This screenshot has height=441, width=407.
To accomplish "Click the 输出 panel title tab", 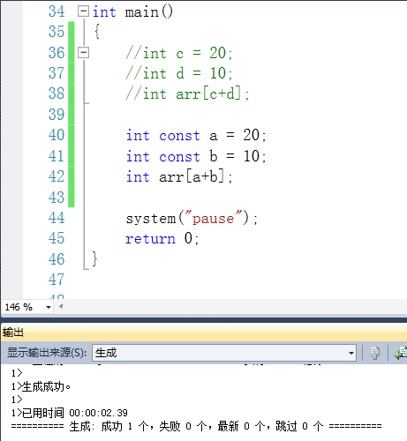I will [x=13, y=333].
